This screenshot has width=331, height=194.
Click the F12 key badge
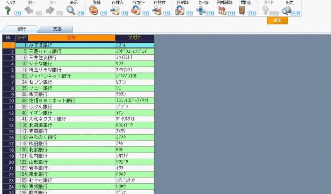pyautogui.click(x=252, y=13)
